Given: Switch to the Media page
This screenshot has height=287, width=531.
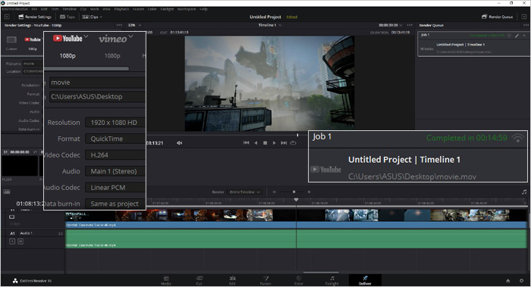Looking at the screenshot, I should [x=166, y=281].
